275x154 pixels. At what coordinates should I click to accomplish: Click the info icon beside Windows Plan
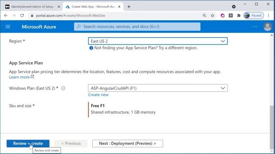click(63, 88)
